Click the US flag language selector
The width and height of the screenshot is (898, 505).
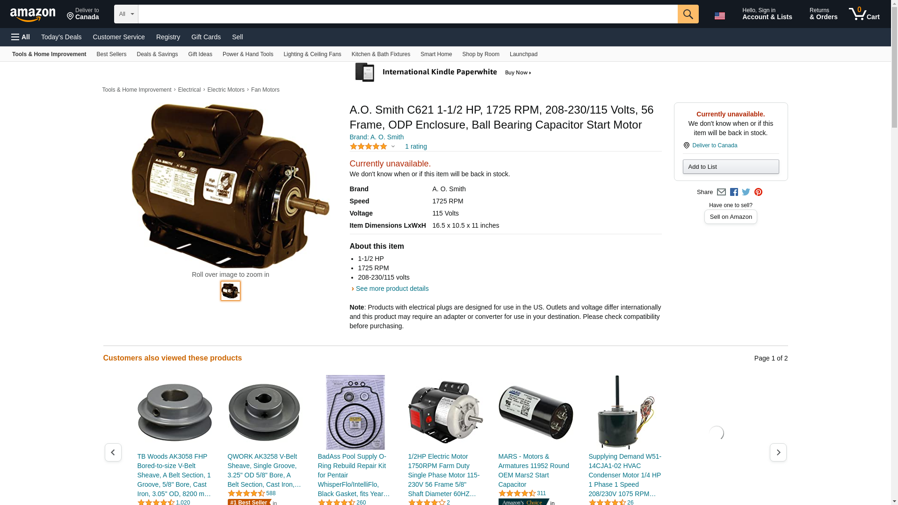719,16
